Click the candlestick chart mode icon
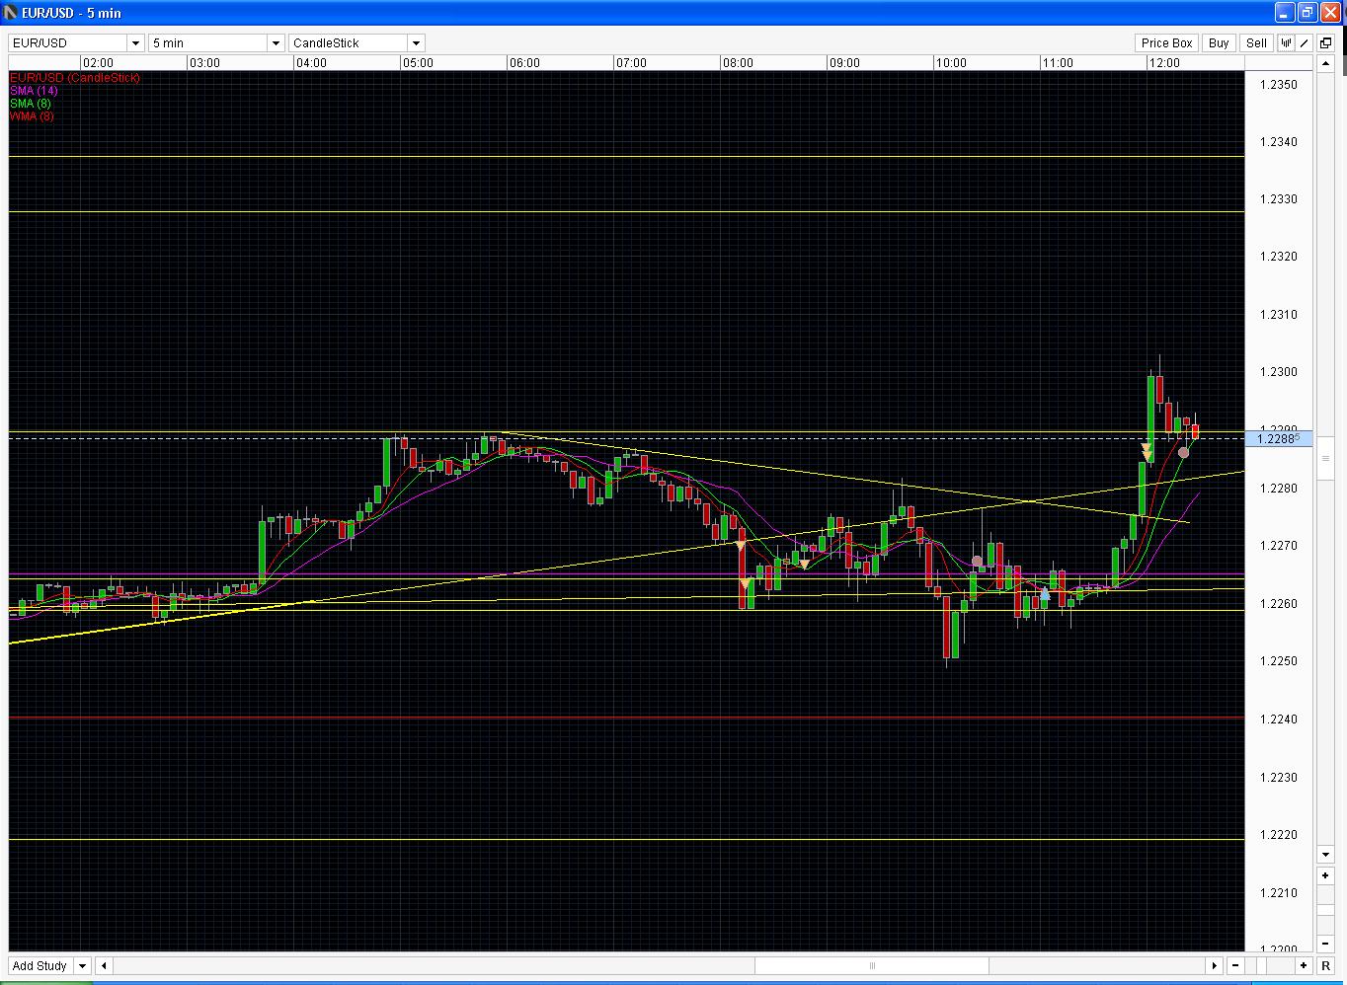This screenshot has width=1347, height=985. pos(1287,42)
